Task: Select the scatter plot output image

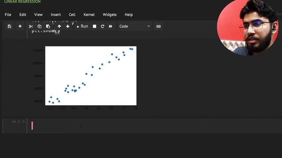Action: 85,78
